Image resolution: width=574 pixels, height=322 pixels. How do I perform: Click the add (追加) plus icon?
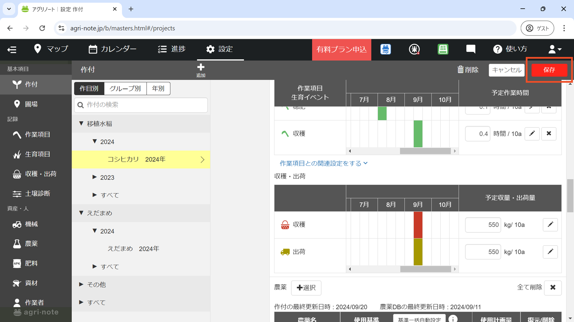[201, 68]
